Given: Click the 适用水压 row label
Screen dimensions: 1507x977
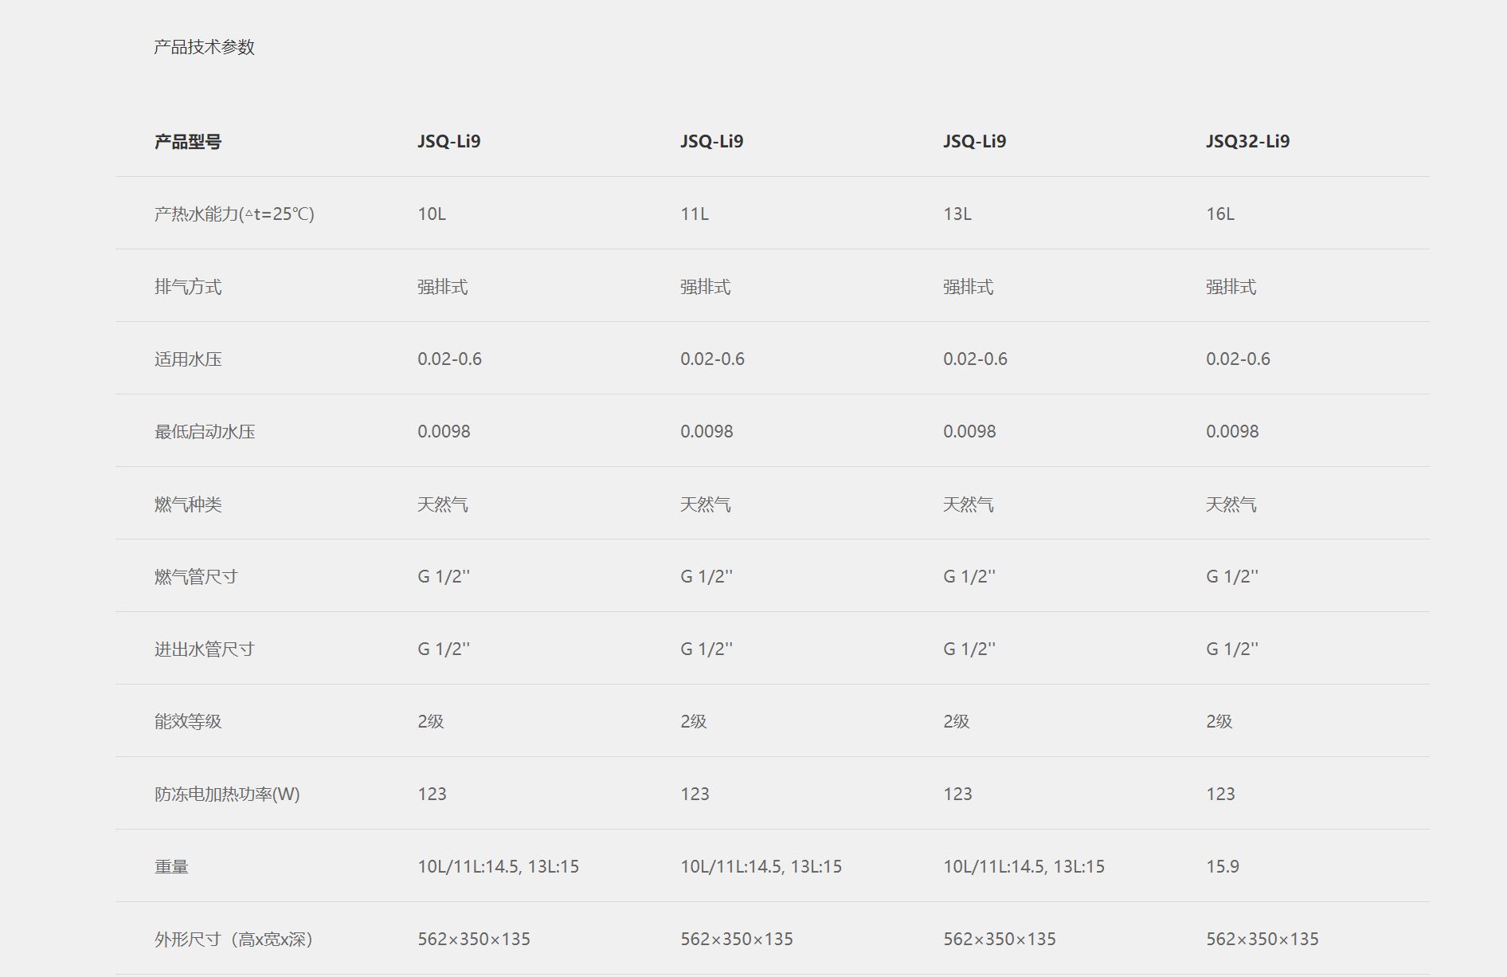Looking at the screenshot, I should pyautogui.click(x=188, y=359).
